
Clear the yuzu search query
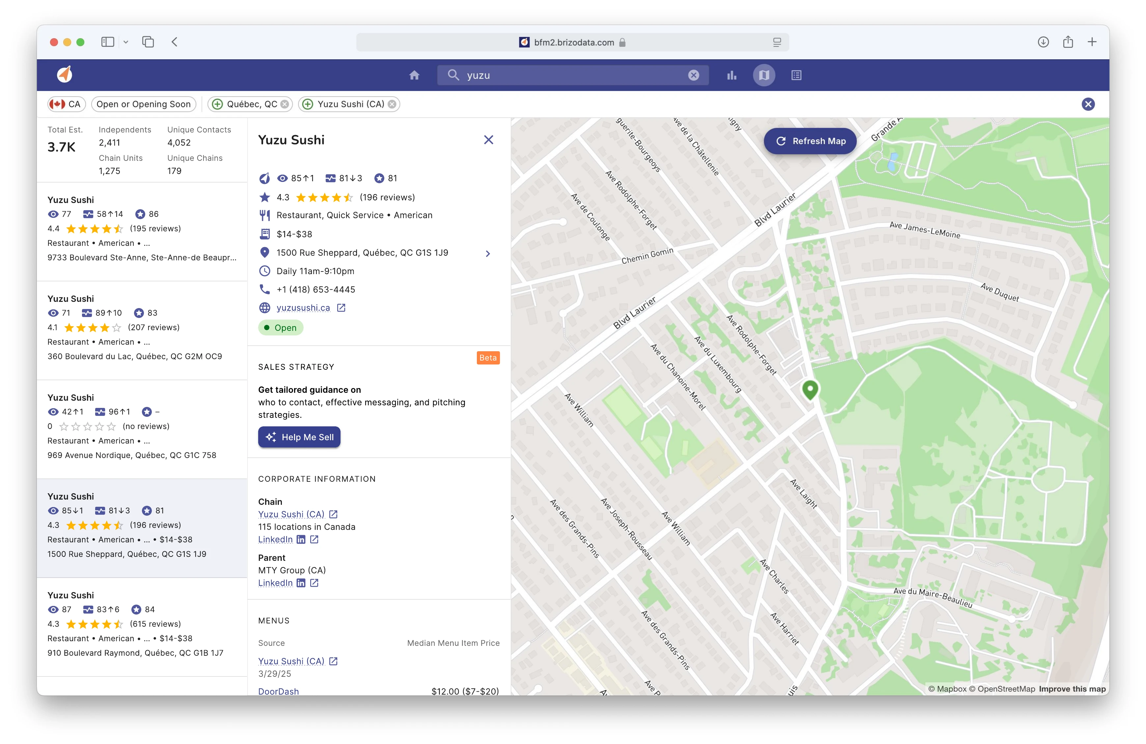[694, 75]
